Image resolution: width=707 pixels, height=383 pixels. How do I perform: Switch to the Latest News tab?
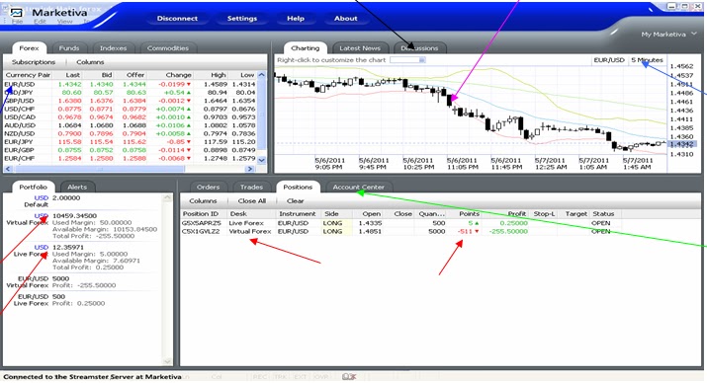click(x=360, y=48)
